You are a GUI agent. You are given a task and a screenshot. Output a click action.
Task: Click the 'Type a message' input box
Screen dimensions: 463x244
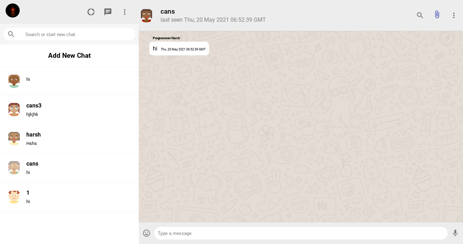[300, 233]
